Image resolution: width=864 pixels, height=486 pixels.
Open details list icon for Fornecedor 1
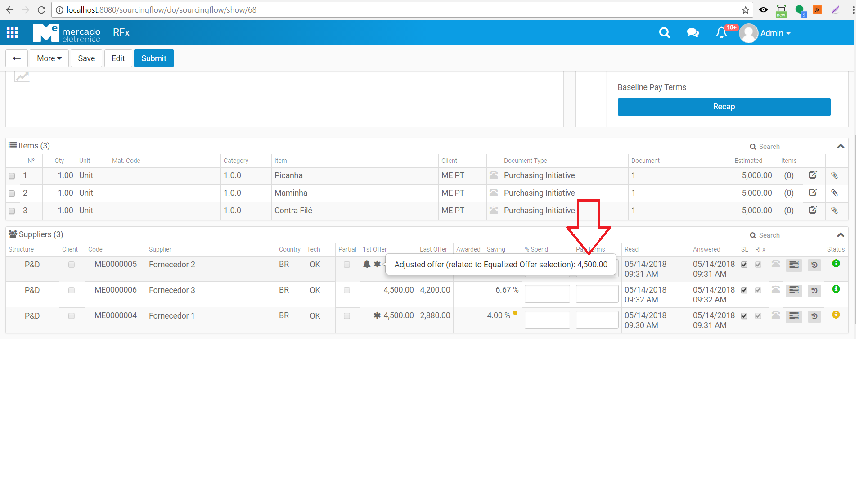click(794, 316)
